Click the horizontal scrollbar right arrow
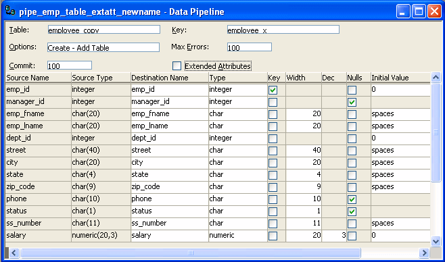Image resolution: width=445 pixels, height=262 pixels. click(424, 253)
